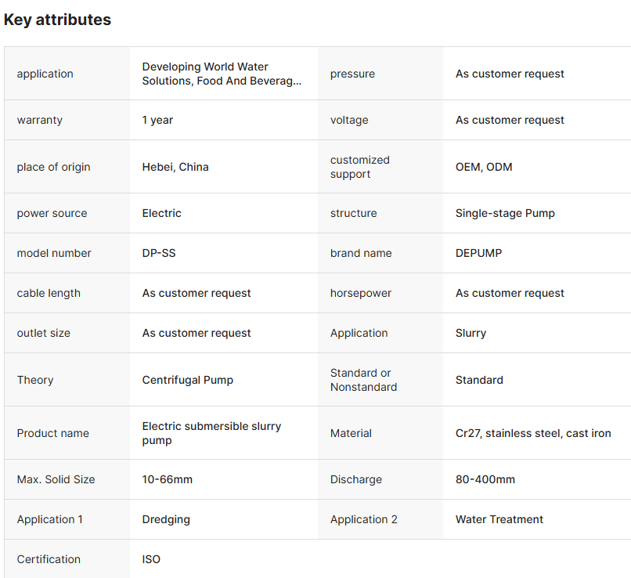
Task: Click the Key attributes heading
Action: [x=57, y=20]
